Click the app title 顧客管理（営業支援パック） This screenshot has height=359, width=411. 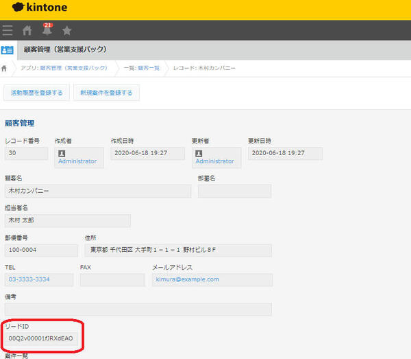pos(65,49)
